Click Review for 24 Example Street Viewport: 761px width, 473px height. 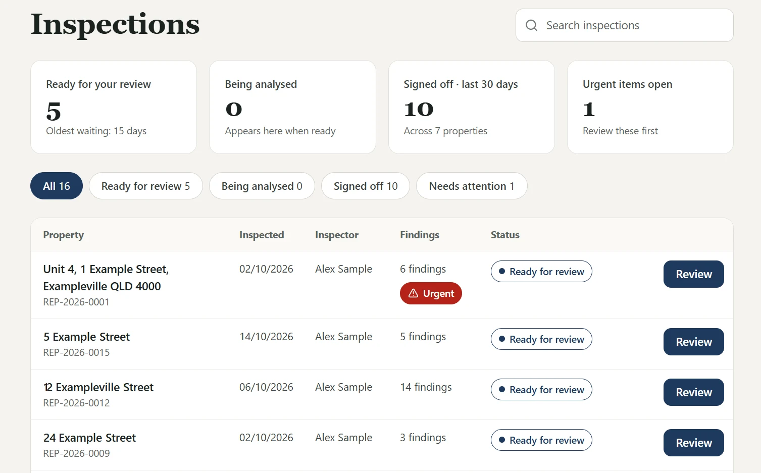click(x=693, y=443)
